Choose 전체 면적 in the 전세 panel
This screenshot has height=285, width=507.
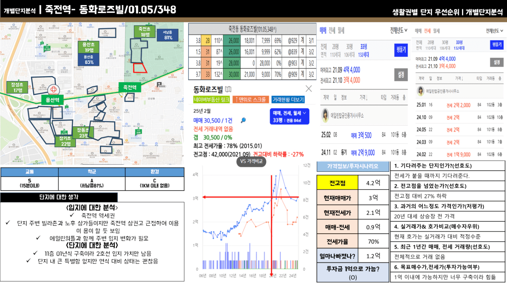[419, 45]
